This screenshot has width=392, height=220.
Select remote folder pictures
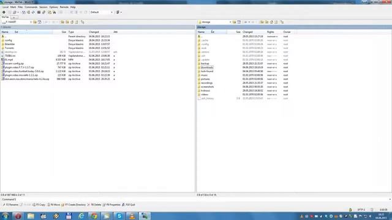pos(206,79)
